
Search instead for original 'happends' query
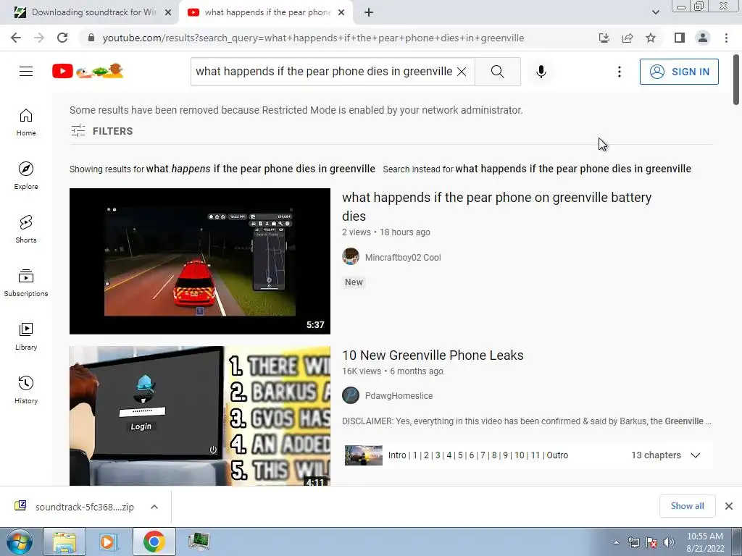coord(573,169)
